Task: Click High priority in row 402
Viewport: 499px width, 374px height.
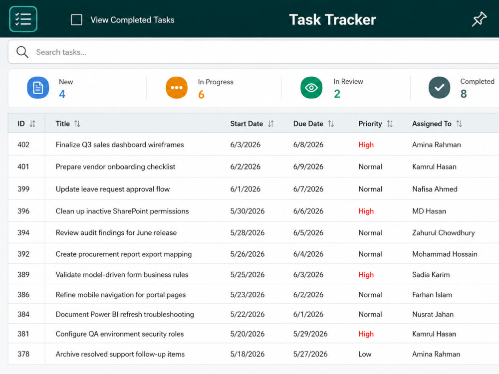Action: (366, 145)
